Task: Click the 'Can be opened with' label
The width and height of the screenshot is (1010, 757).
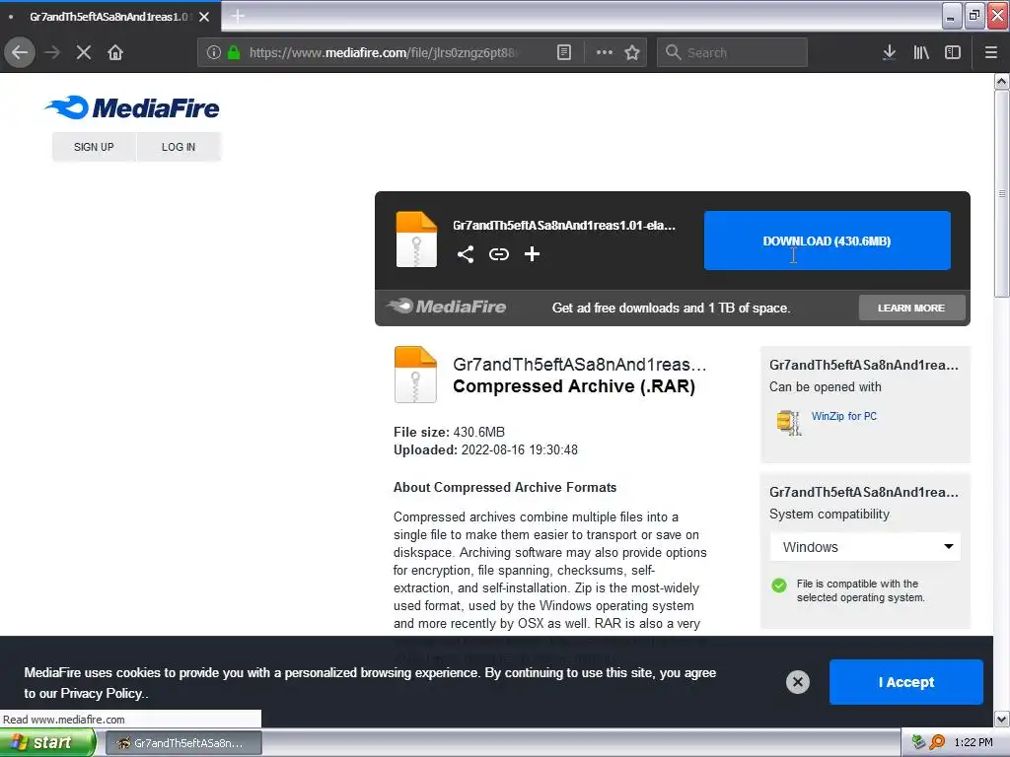Action: (826, 386)
